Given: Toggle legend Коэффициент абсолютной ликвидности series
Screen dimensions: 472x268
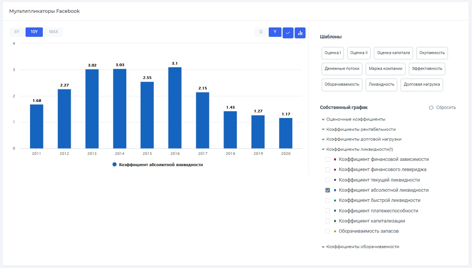Looking at the screenshot, I should [x=157, y=165].
